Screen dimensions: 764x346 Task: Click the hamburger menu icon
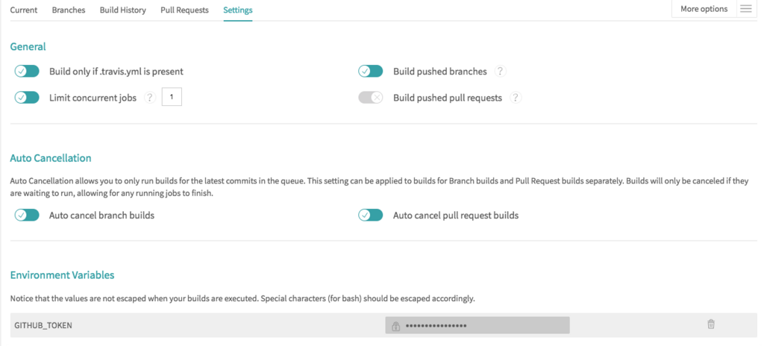(x=745, y=9)
